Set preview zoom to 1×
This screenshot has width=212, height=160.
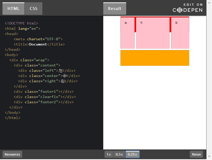coord(109,154)
